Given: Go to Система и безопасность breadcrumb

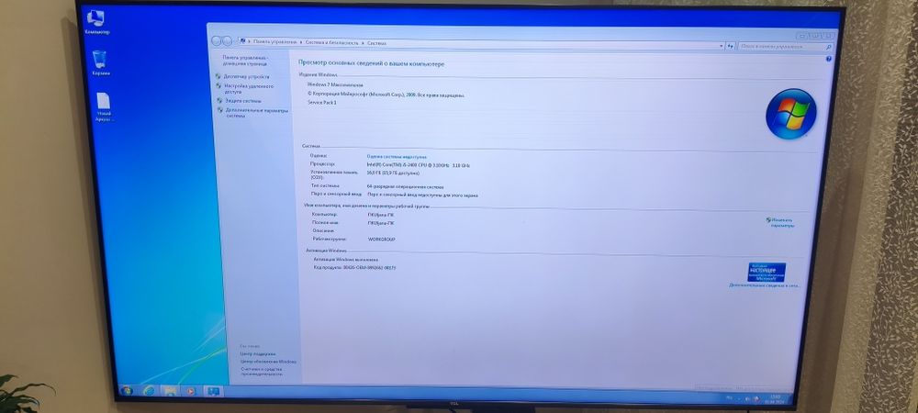Looking at the screenshot, I should coord(332,43).
